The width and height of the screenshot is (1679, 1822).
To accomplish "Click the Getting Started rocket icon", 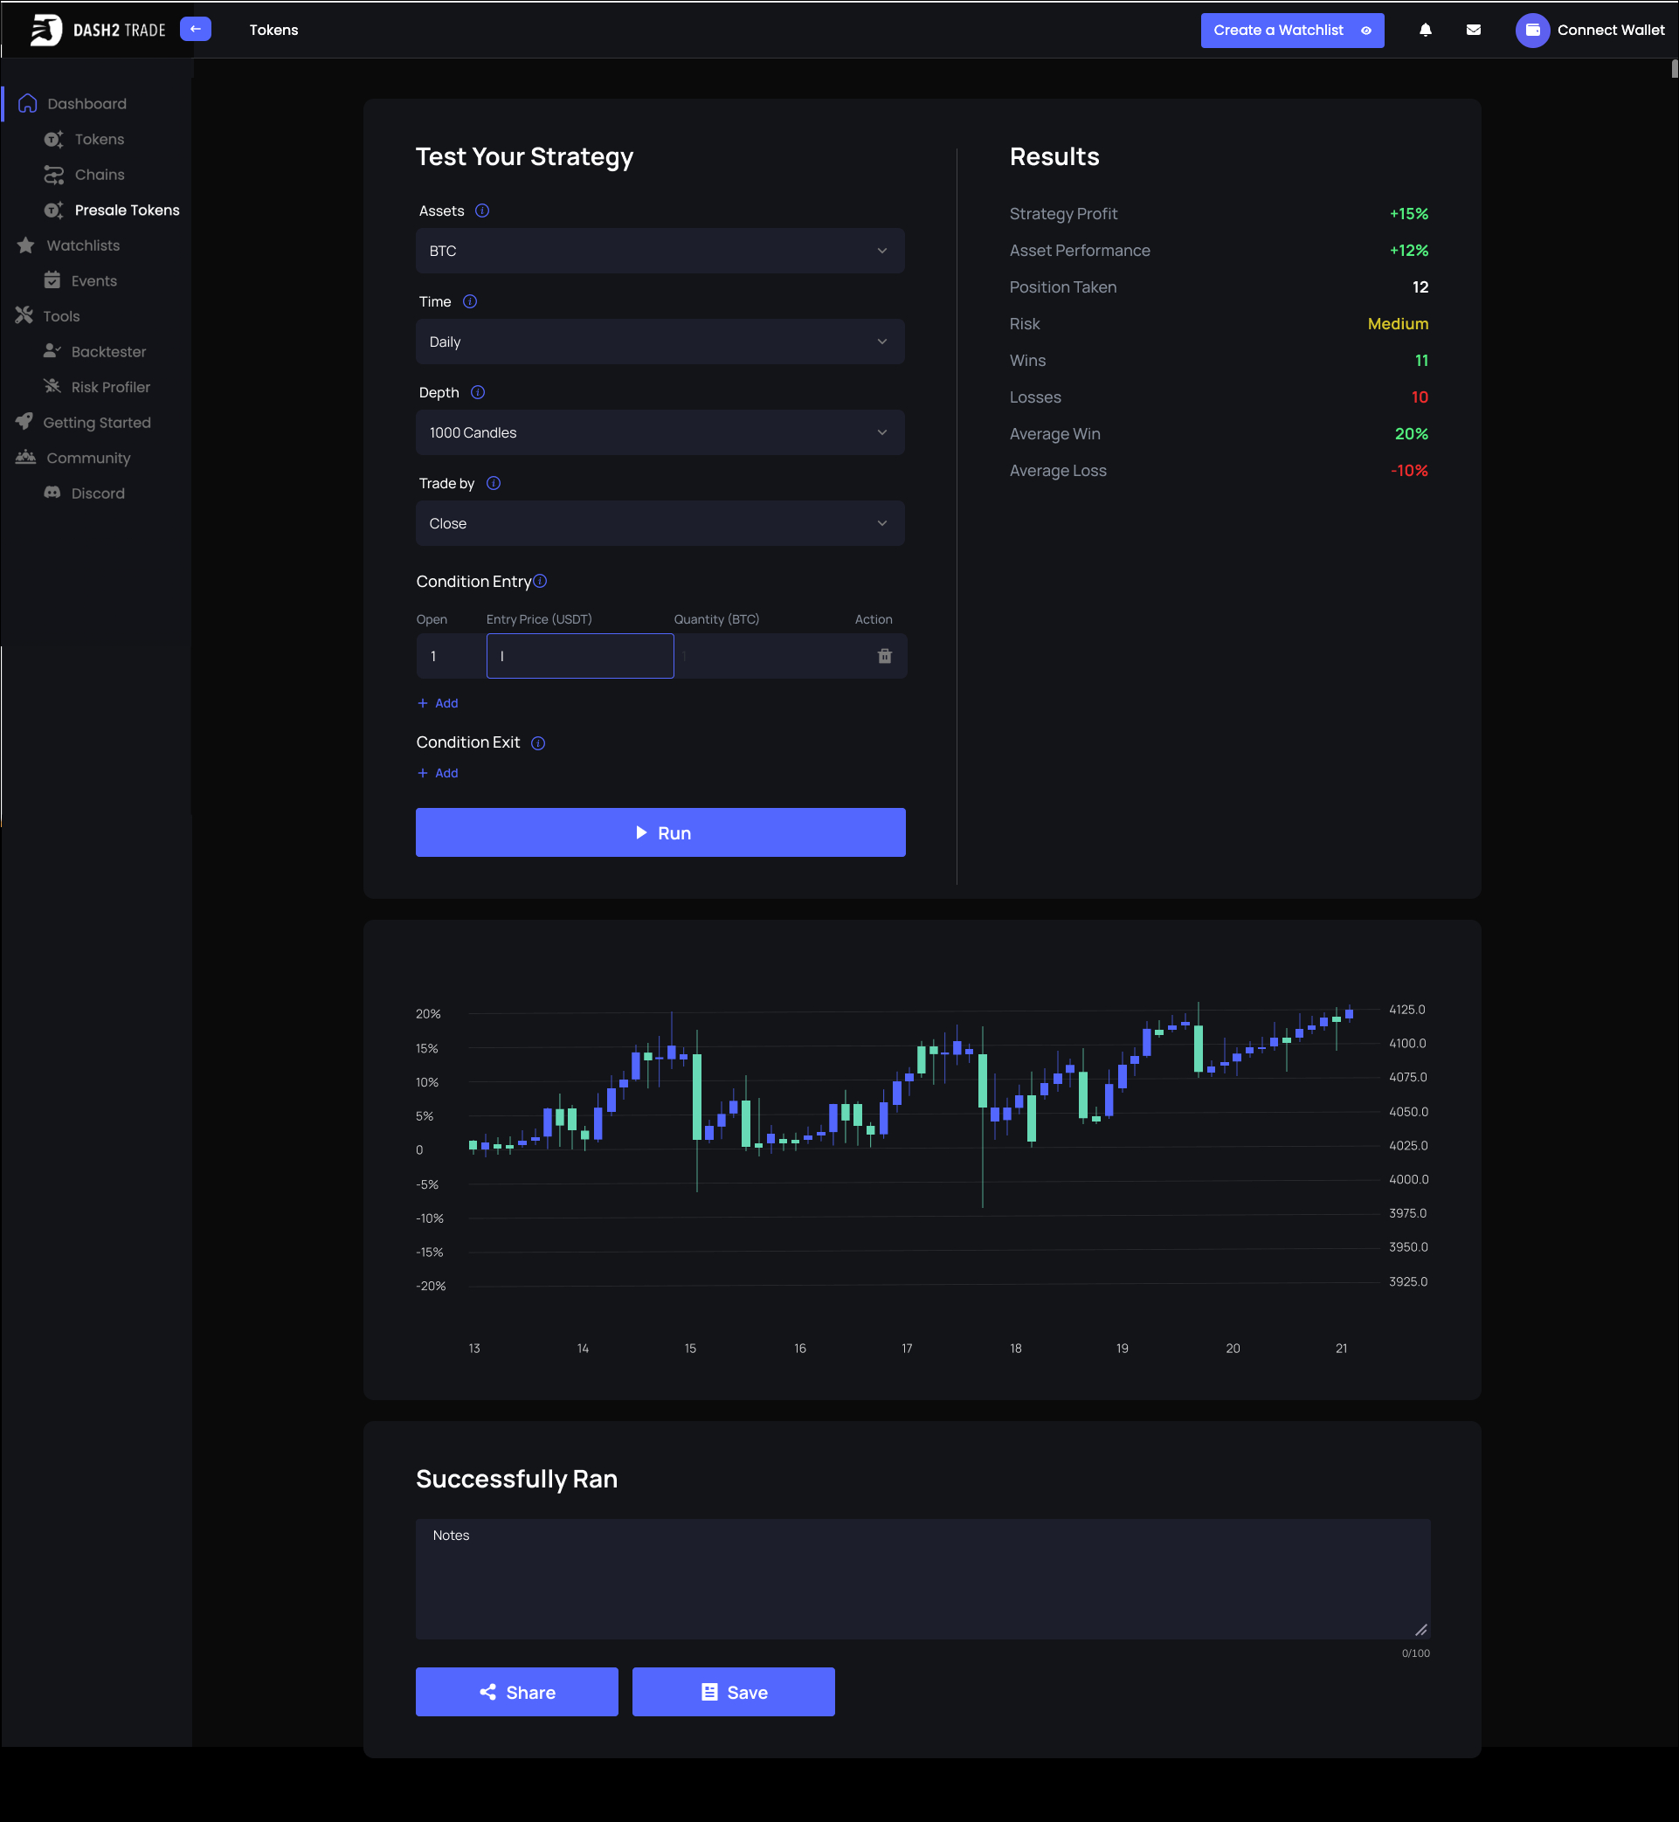I will pos(24,423).
